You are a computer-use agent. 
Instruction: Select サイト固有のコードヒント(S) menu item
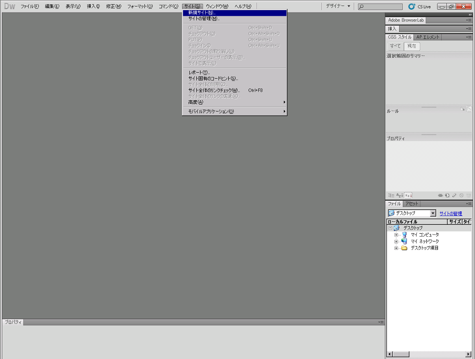234,78
